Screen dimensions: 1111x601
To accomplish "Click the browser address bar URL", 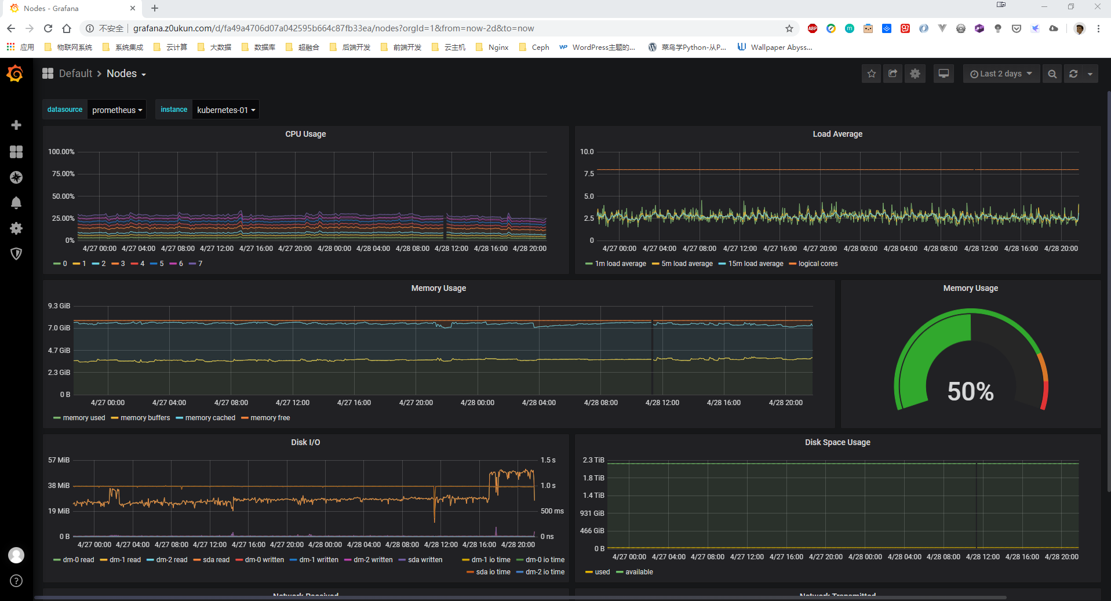I will 334,28.
